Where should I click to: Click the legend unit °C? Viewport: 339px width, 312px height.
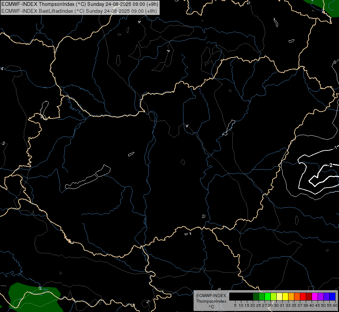click(x=211, y=306)
